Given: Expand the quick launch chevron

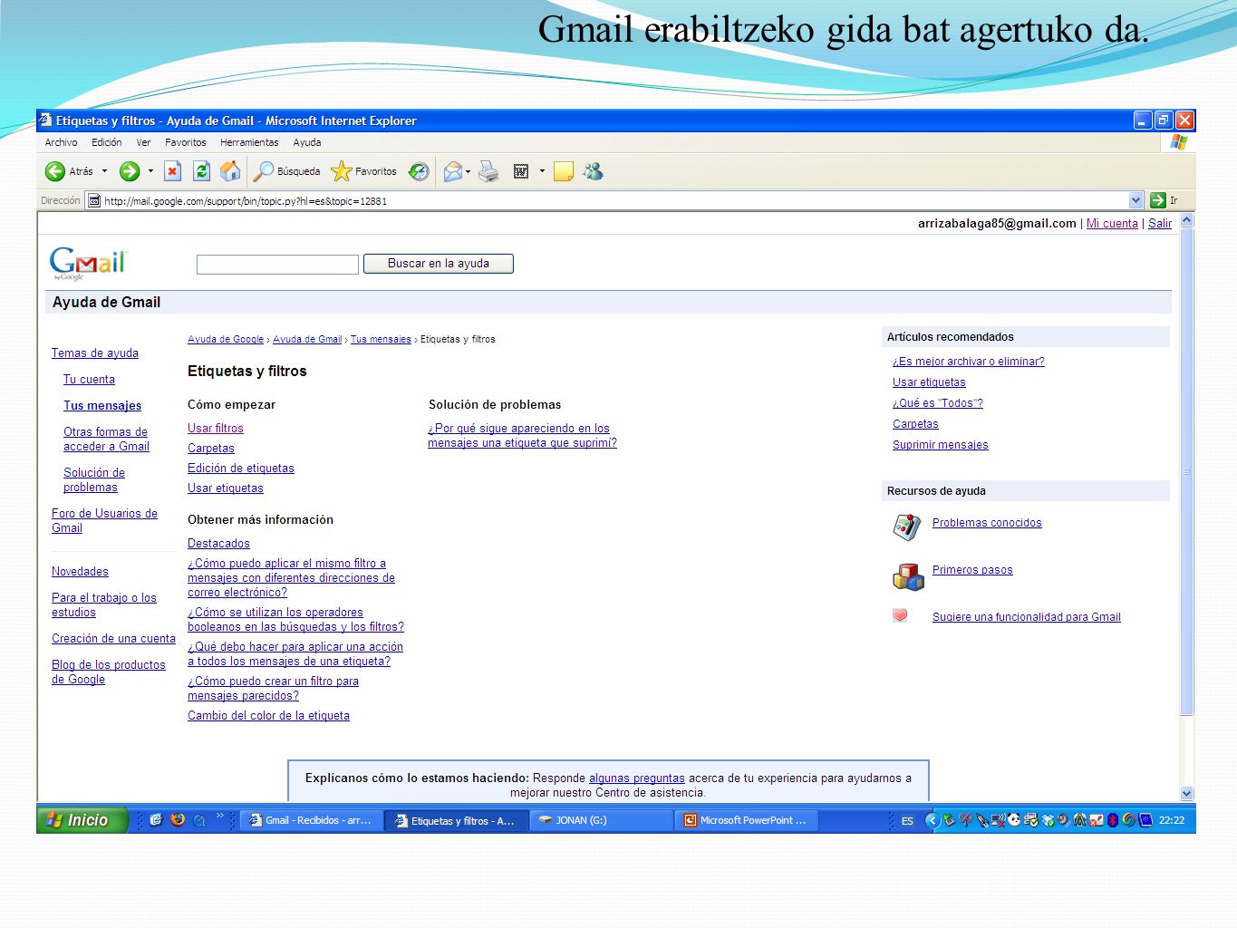Looking at the screenshot, I should coord(219,817).
